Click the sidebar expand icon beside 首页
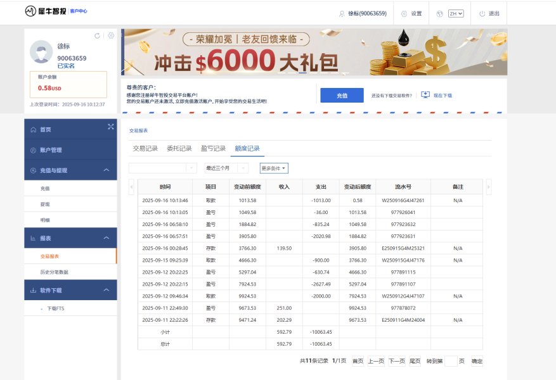Screen dimensions: 556x380 (x=111, y=127)
